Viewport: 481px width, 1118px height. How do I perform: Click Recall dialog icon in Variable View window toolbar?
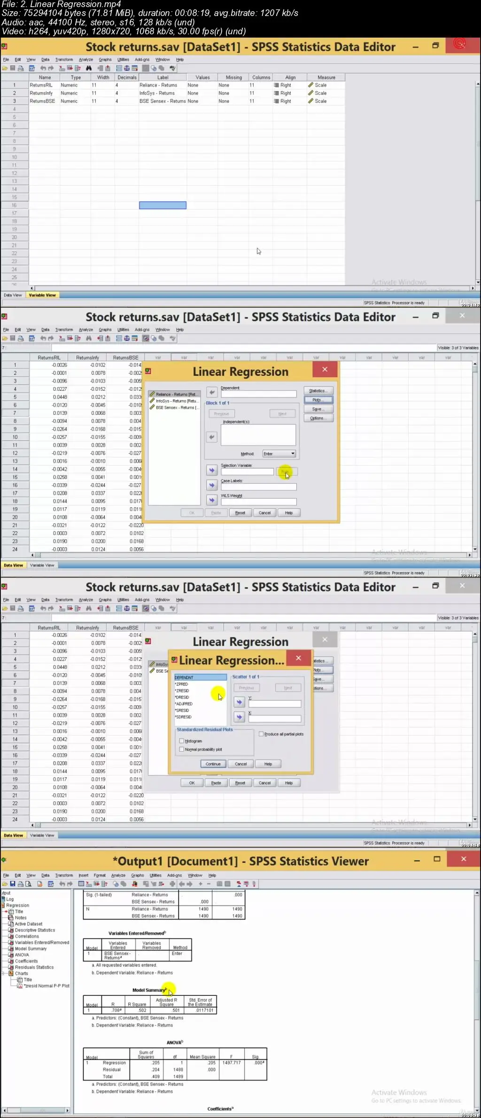click(x=32, y=69)
